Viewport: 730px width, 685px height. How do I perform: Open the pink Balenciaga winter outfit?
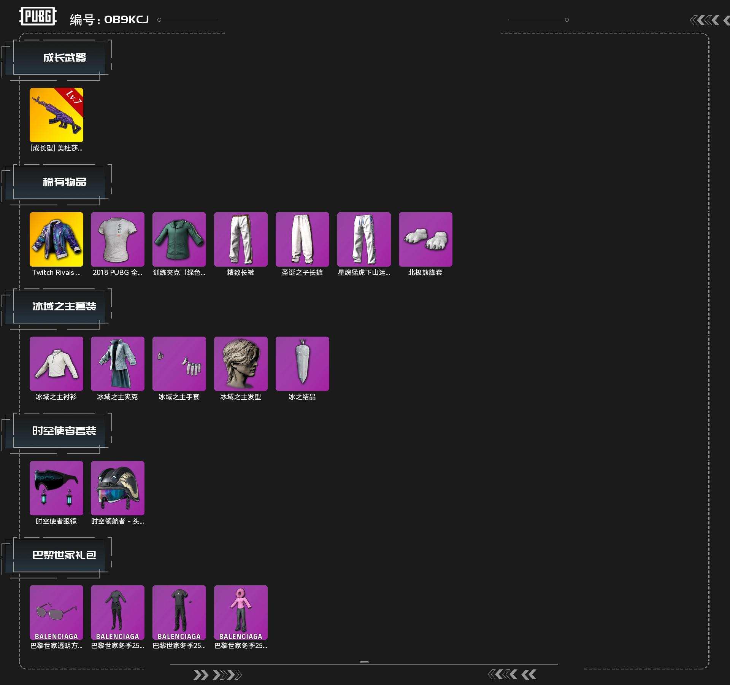pyautogui.click(x=241, y=612)
